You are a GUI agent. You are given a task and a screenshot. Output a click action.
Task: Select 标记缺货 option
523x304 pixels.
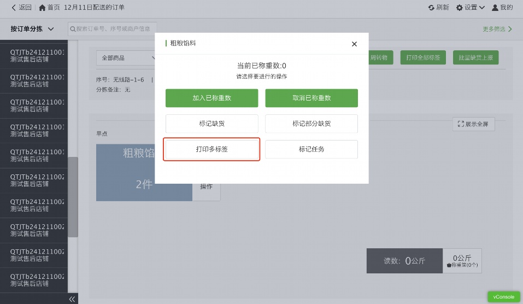211,124
